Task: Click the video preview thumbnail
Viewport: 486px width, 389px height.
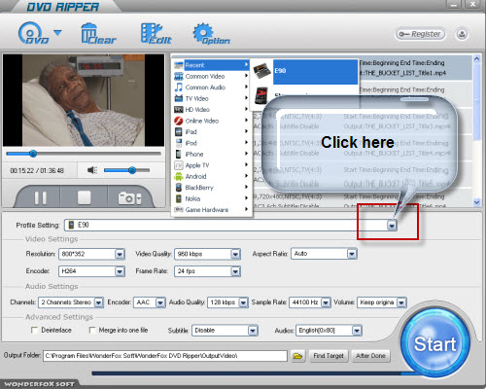Action: (84, 100)
